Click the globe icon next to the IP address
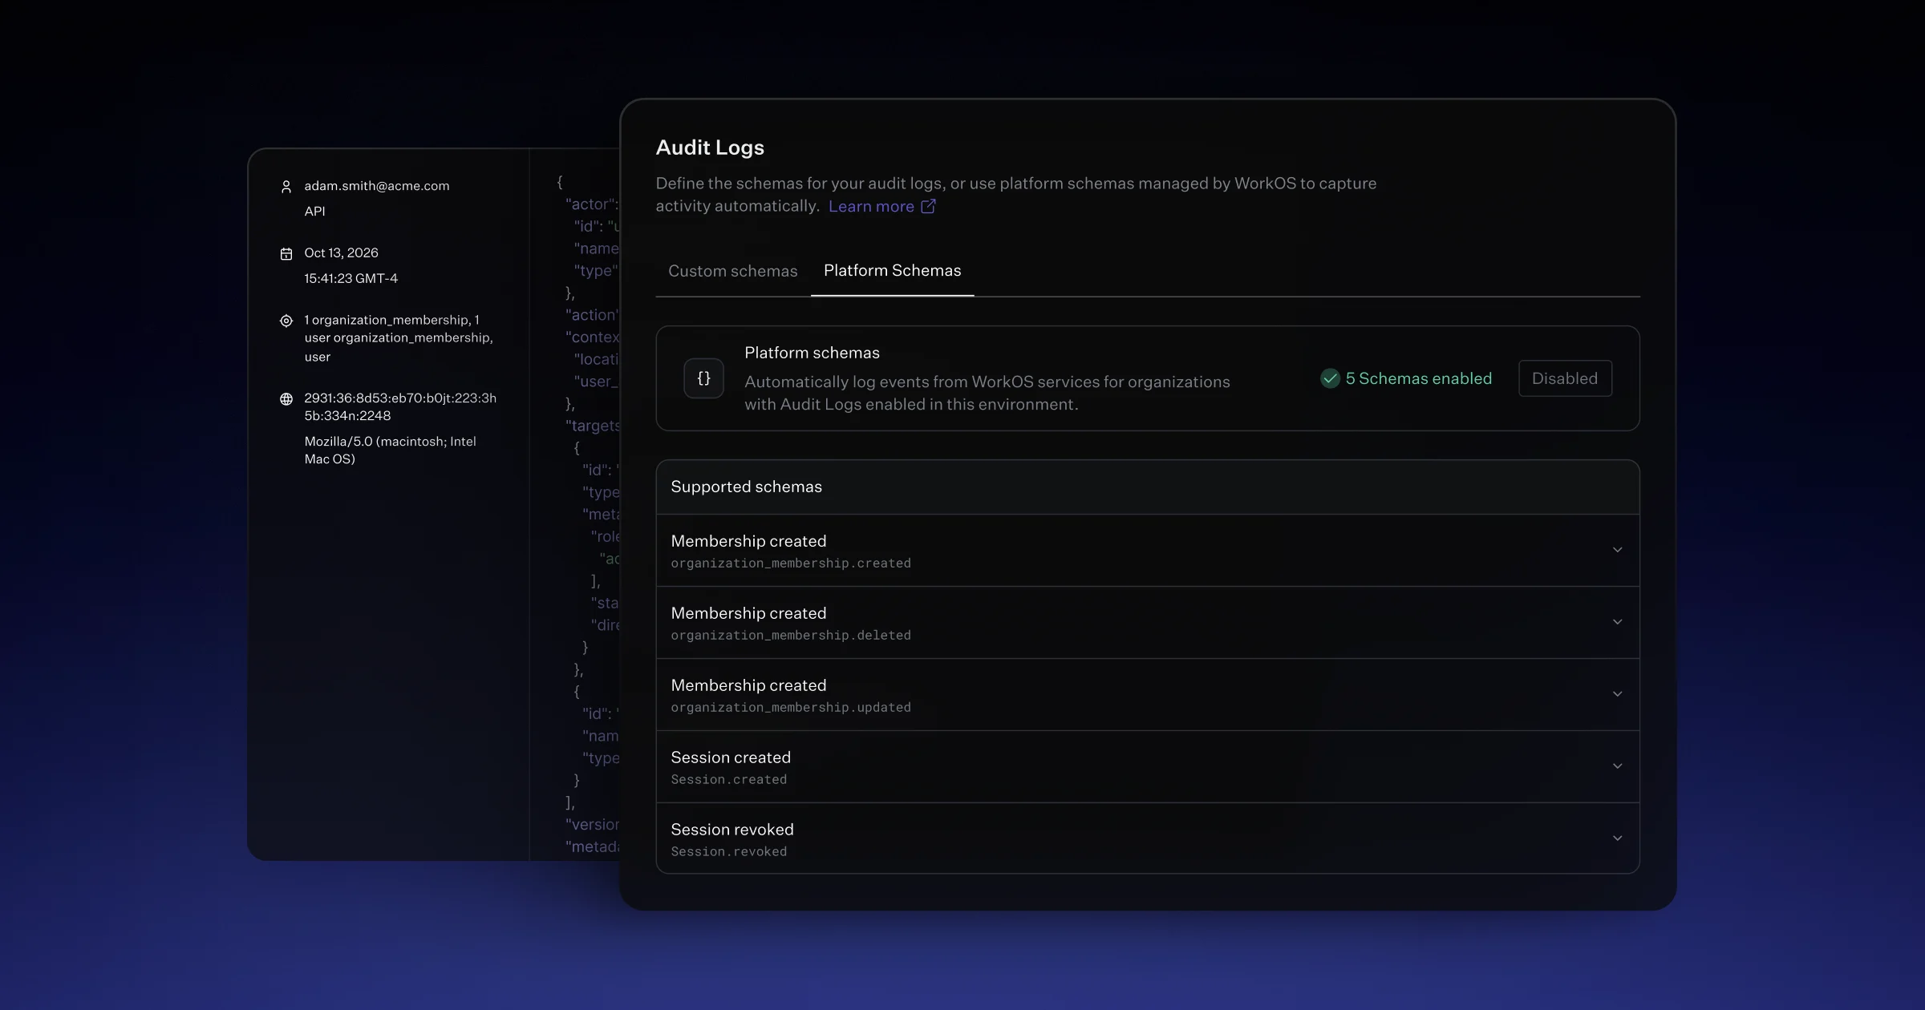The image size is (1925, 1010). 286,398
